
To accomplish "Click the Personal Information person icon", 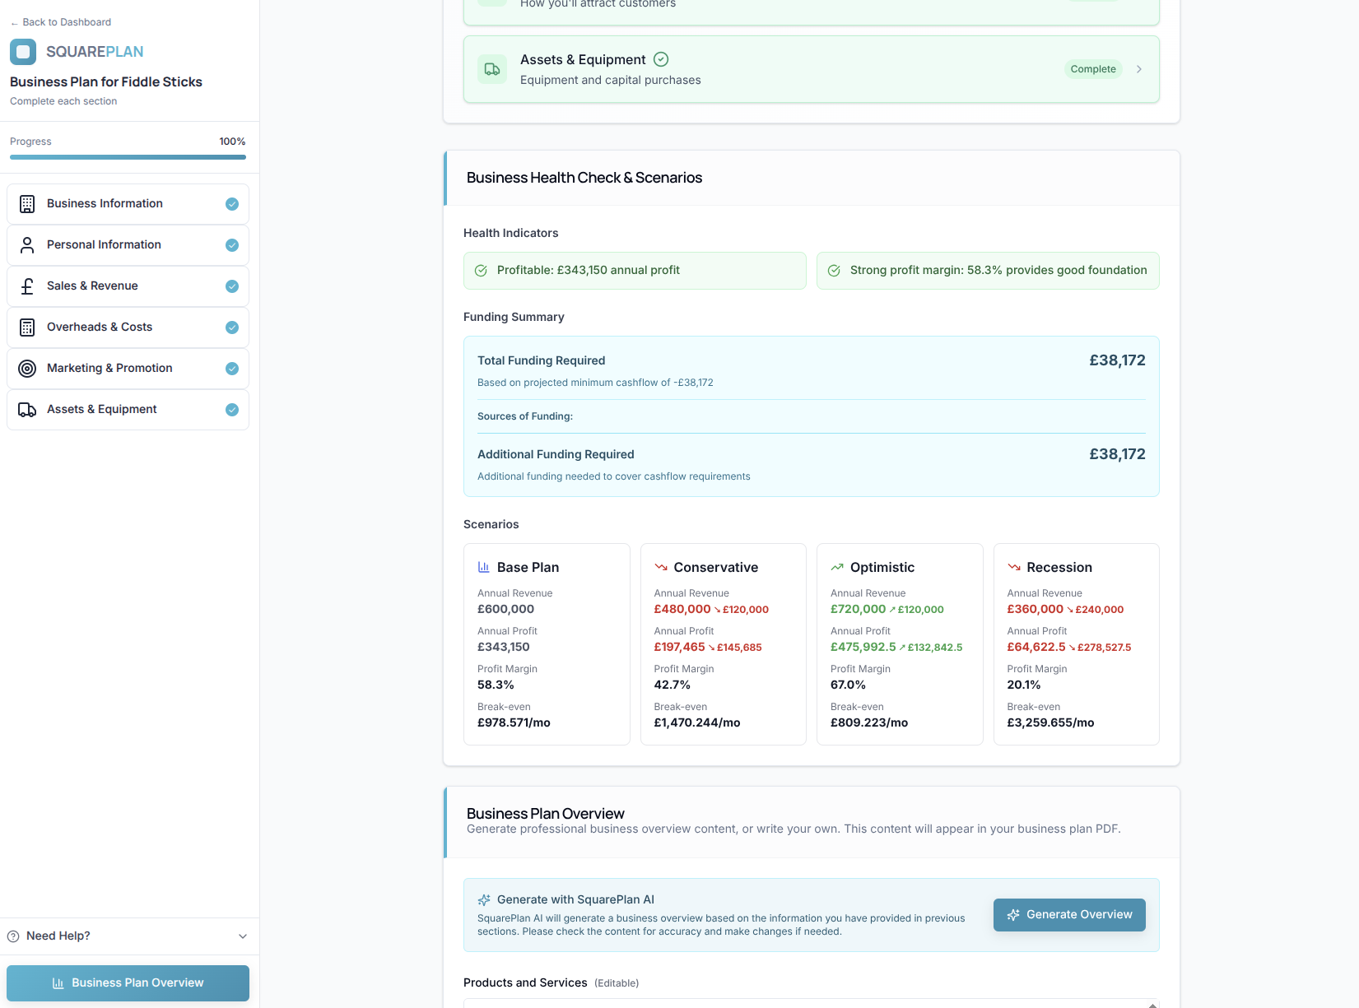I will 27,245.
